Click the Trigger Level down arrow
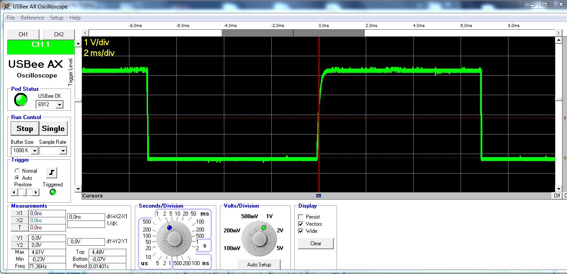 tap(78, 189)
